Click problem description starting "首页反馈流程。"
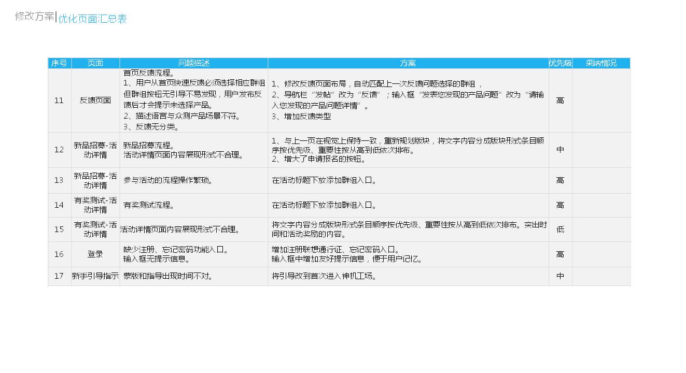686x373 pixels. tap(194, 101)
